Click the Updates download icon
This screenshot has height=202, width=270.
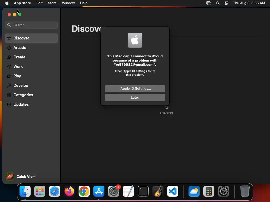point(9,104)
